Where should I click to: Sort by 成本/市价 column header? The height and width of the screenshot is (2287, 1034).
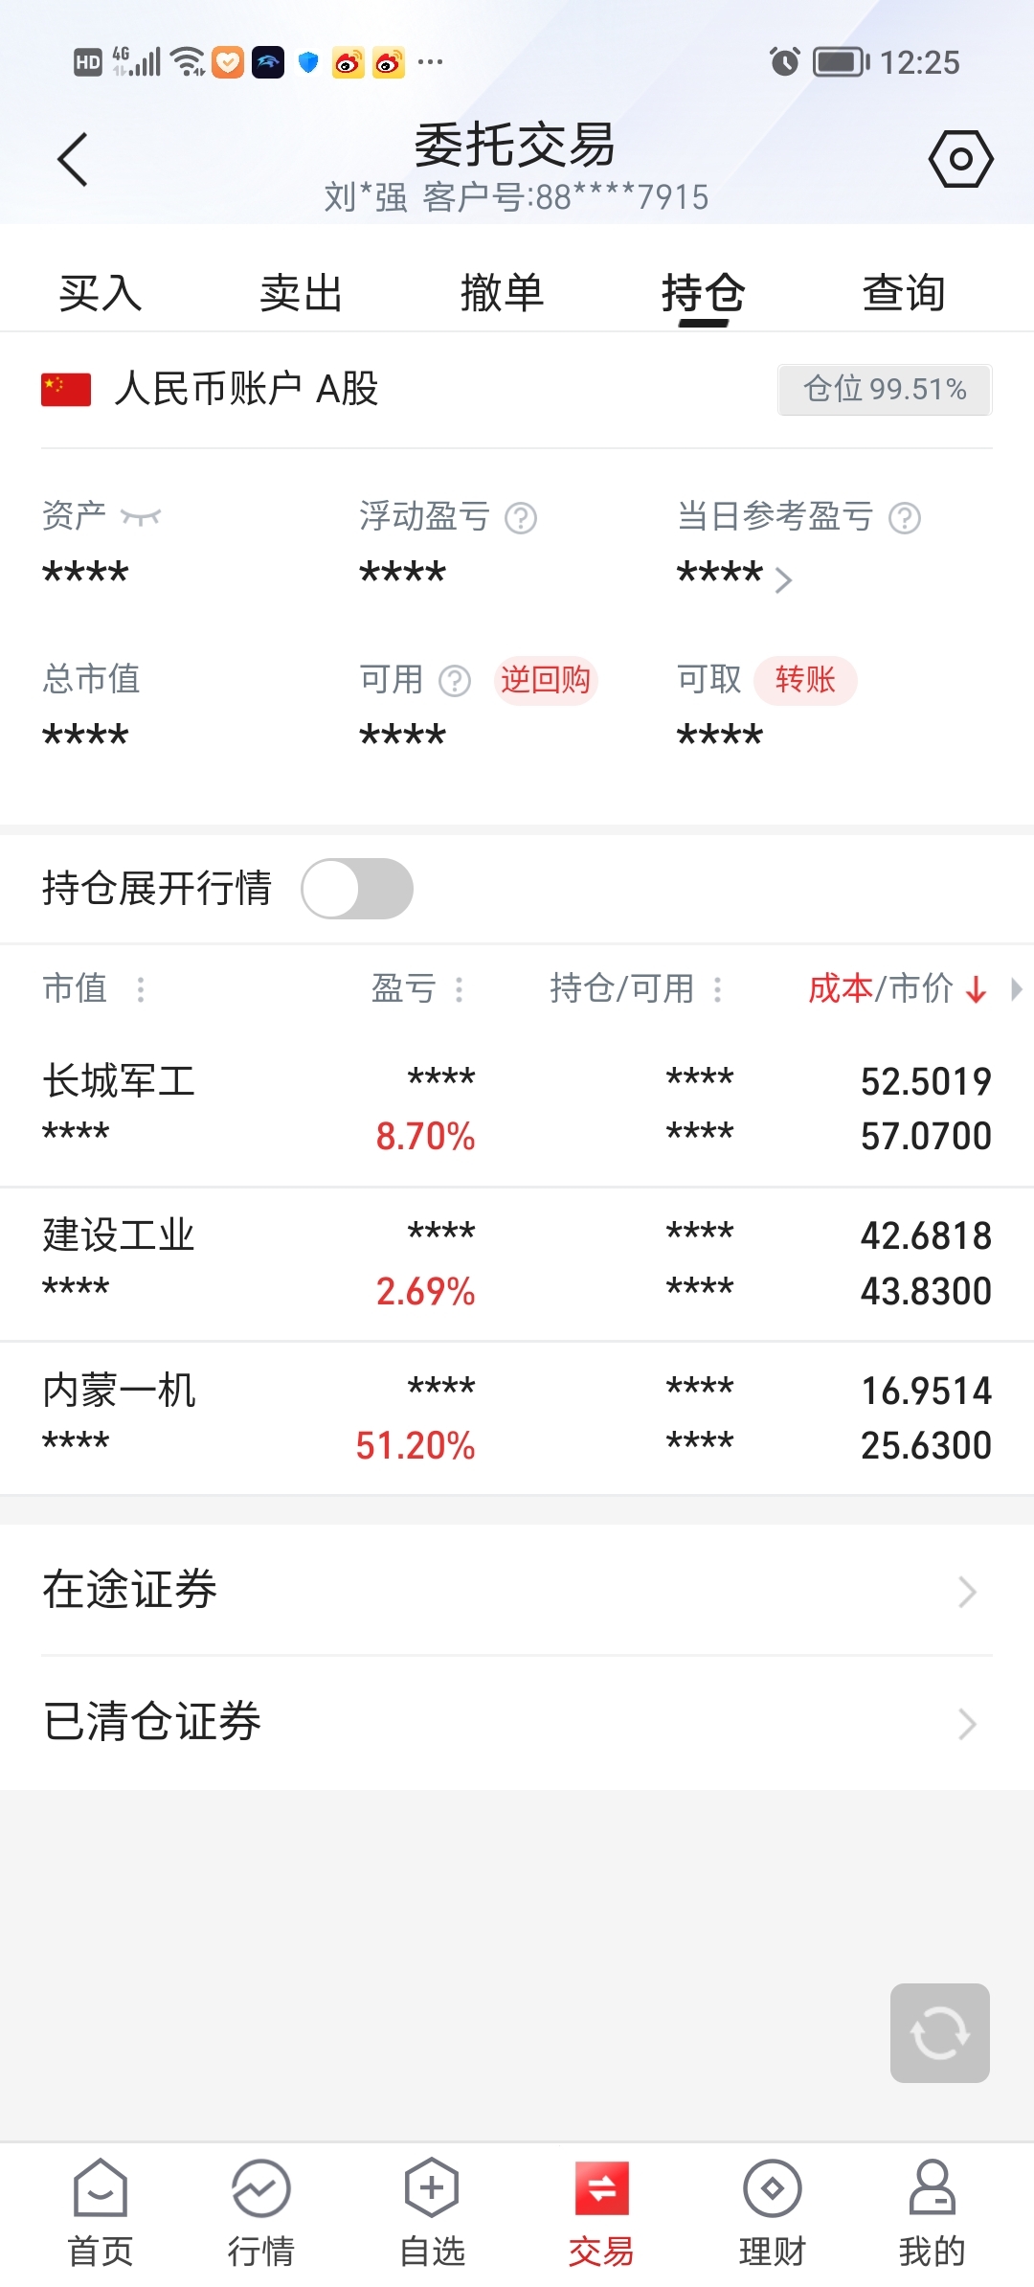tap(895, 988)
